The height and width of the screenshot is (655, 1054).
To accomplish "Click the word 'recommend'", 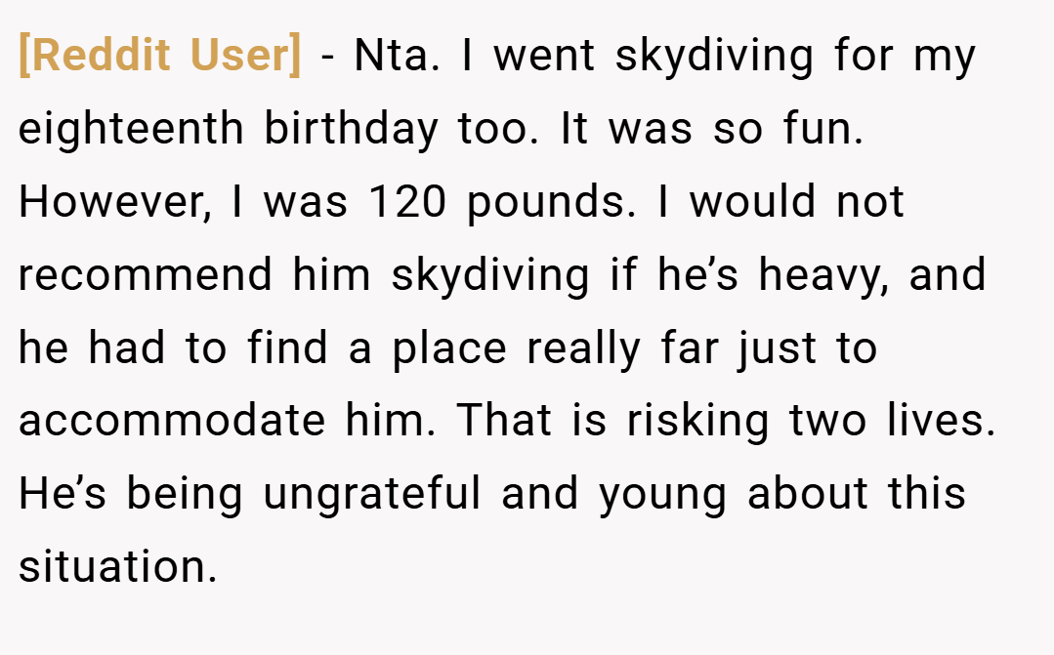I will (146, 274).
